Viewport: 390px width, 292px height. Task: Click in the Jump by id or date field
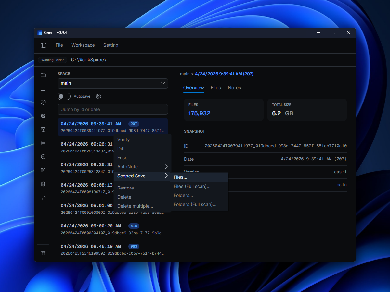coord(112,109)
